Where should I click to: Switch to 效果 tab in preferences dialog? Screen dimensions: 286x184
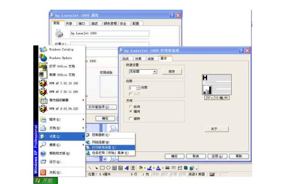pos(138,59)
